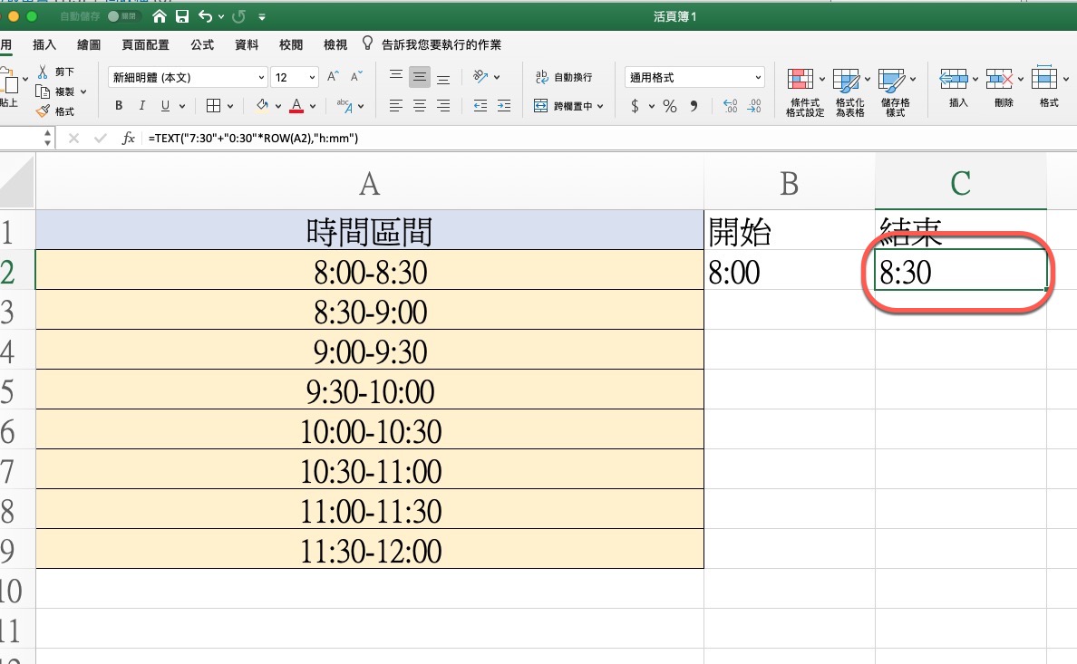Open the quick access toolbar customize arrow
1077x664 pixels.
click(262, 16)
